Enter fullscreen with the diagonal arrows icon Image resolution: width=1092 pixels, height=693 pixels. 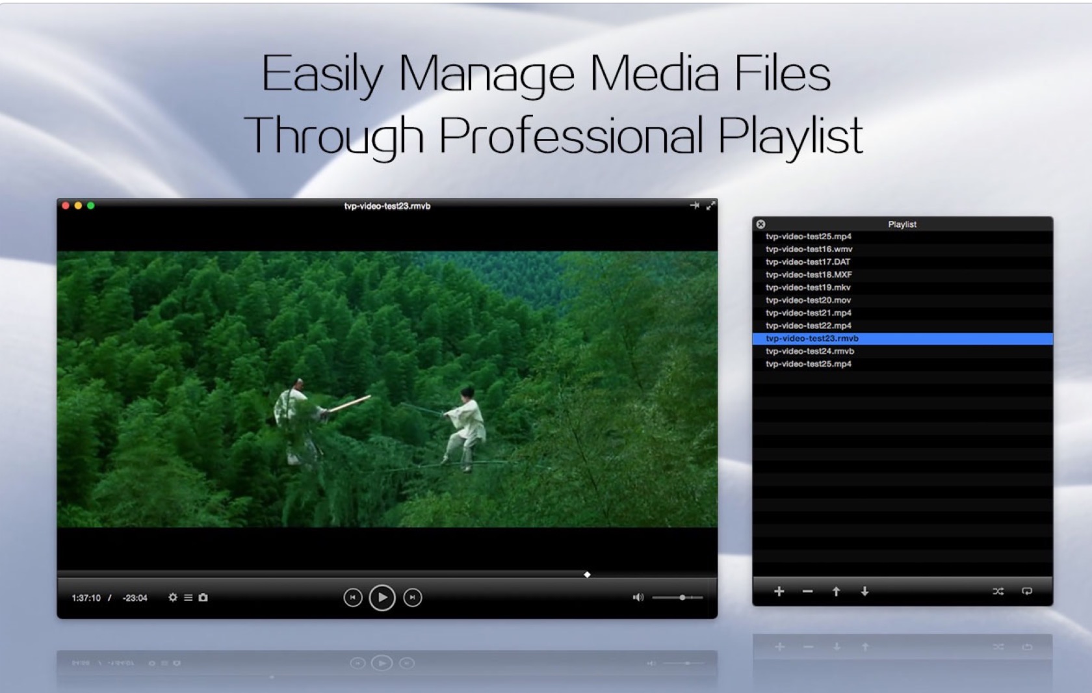pos(710,205)
